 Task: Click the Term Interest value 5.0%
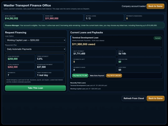40,59
